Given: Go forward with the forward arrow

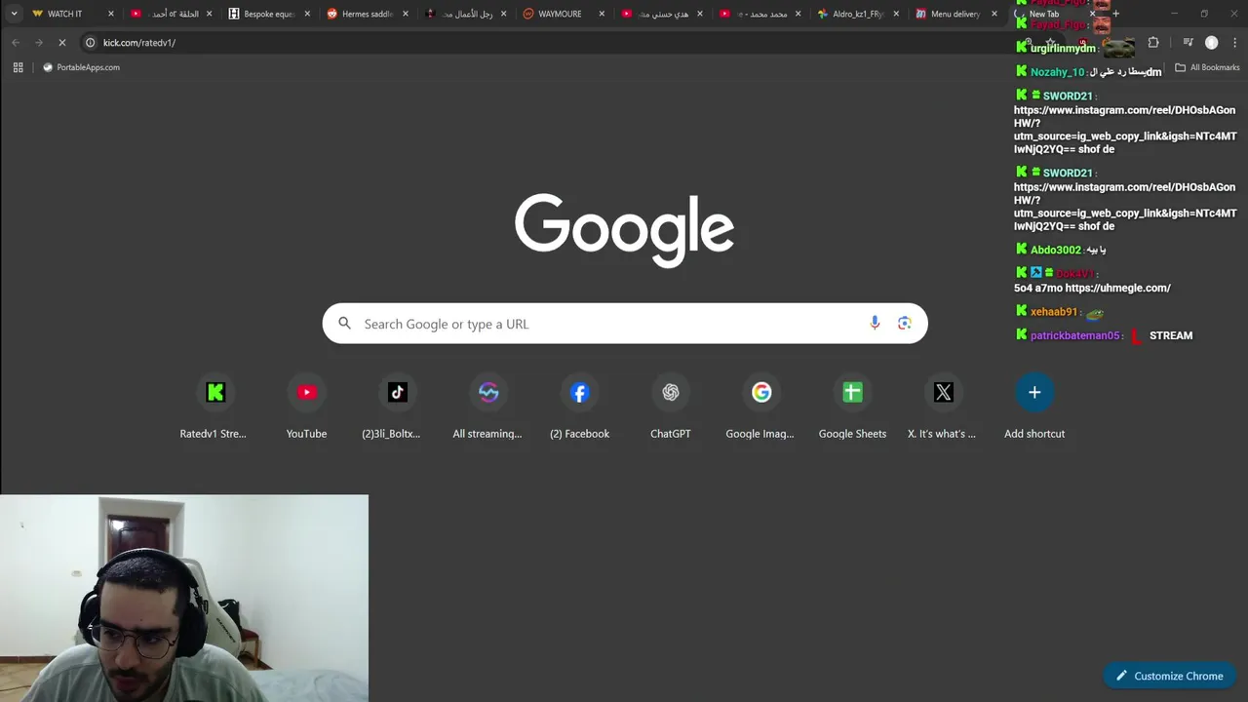Looking at the screenshot, I should coord(38,43).
